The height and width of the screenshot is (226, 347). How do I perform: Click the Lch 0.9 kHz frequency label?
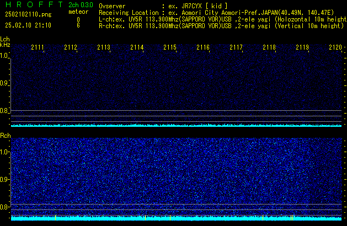coord(4,83)
